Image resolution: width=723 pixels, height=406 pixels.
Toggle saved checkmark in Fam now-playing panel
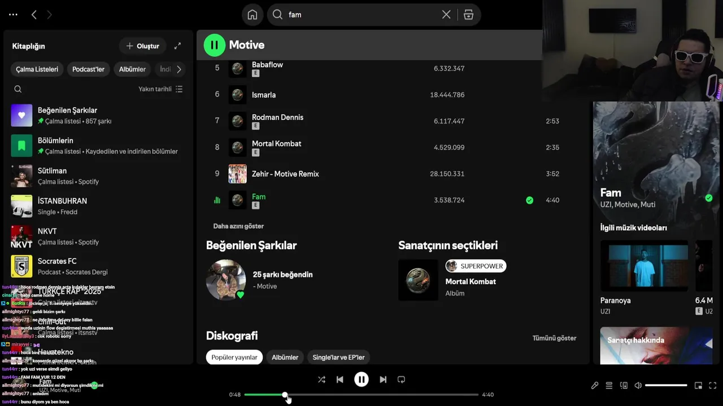click(709, 198)
